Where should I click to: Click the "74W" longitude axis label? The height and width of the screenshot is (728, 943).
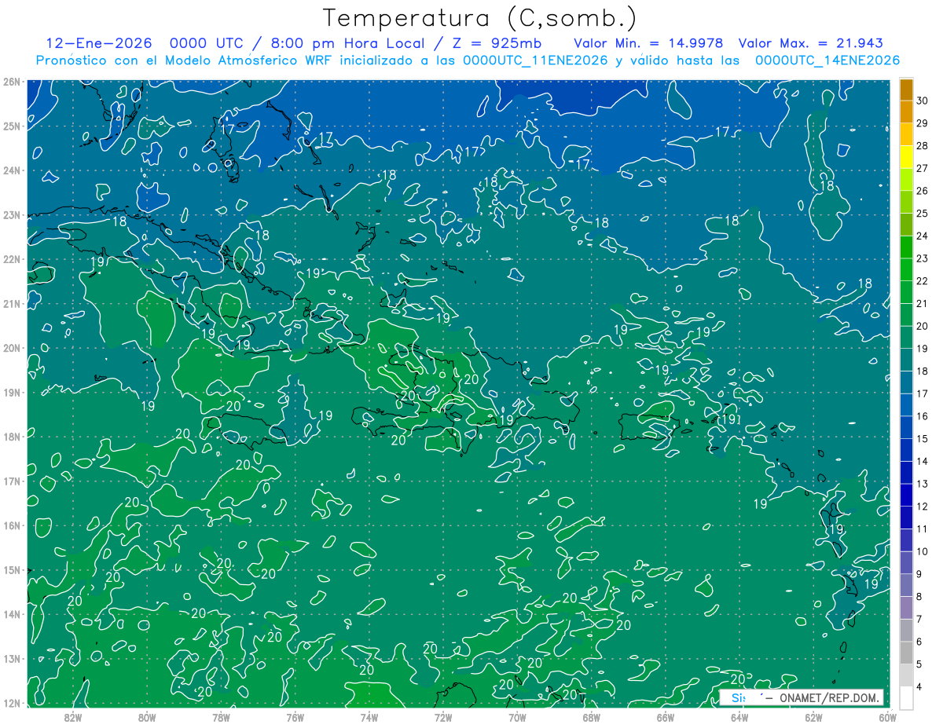369,717
